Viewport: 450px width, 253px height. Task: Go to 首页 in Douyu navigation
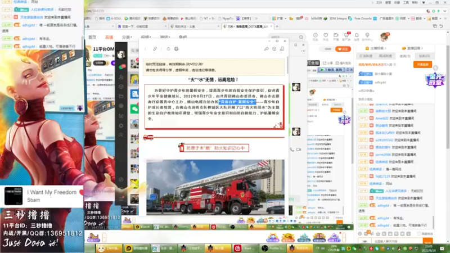(92, 37)
